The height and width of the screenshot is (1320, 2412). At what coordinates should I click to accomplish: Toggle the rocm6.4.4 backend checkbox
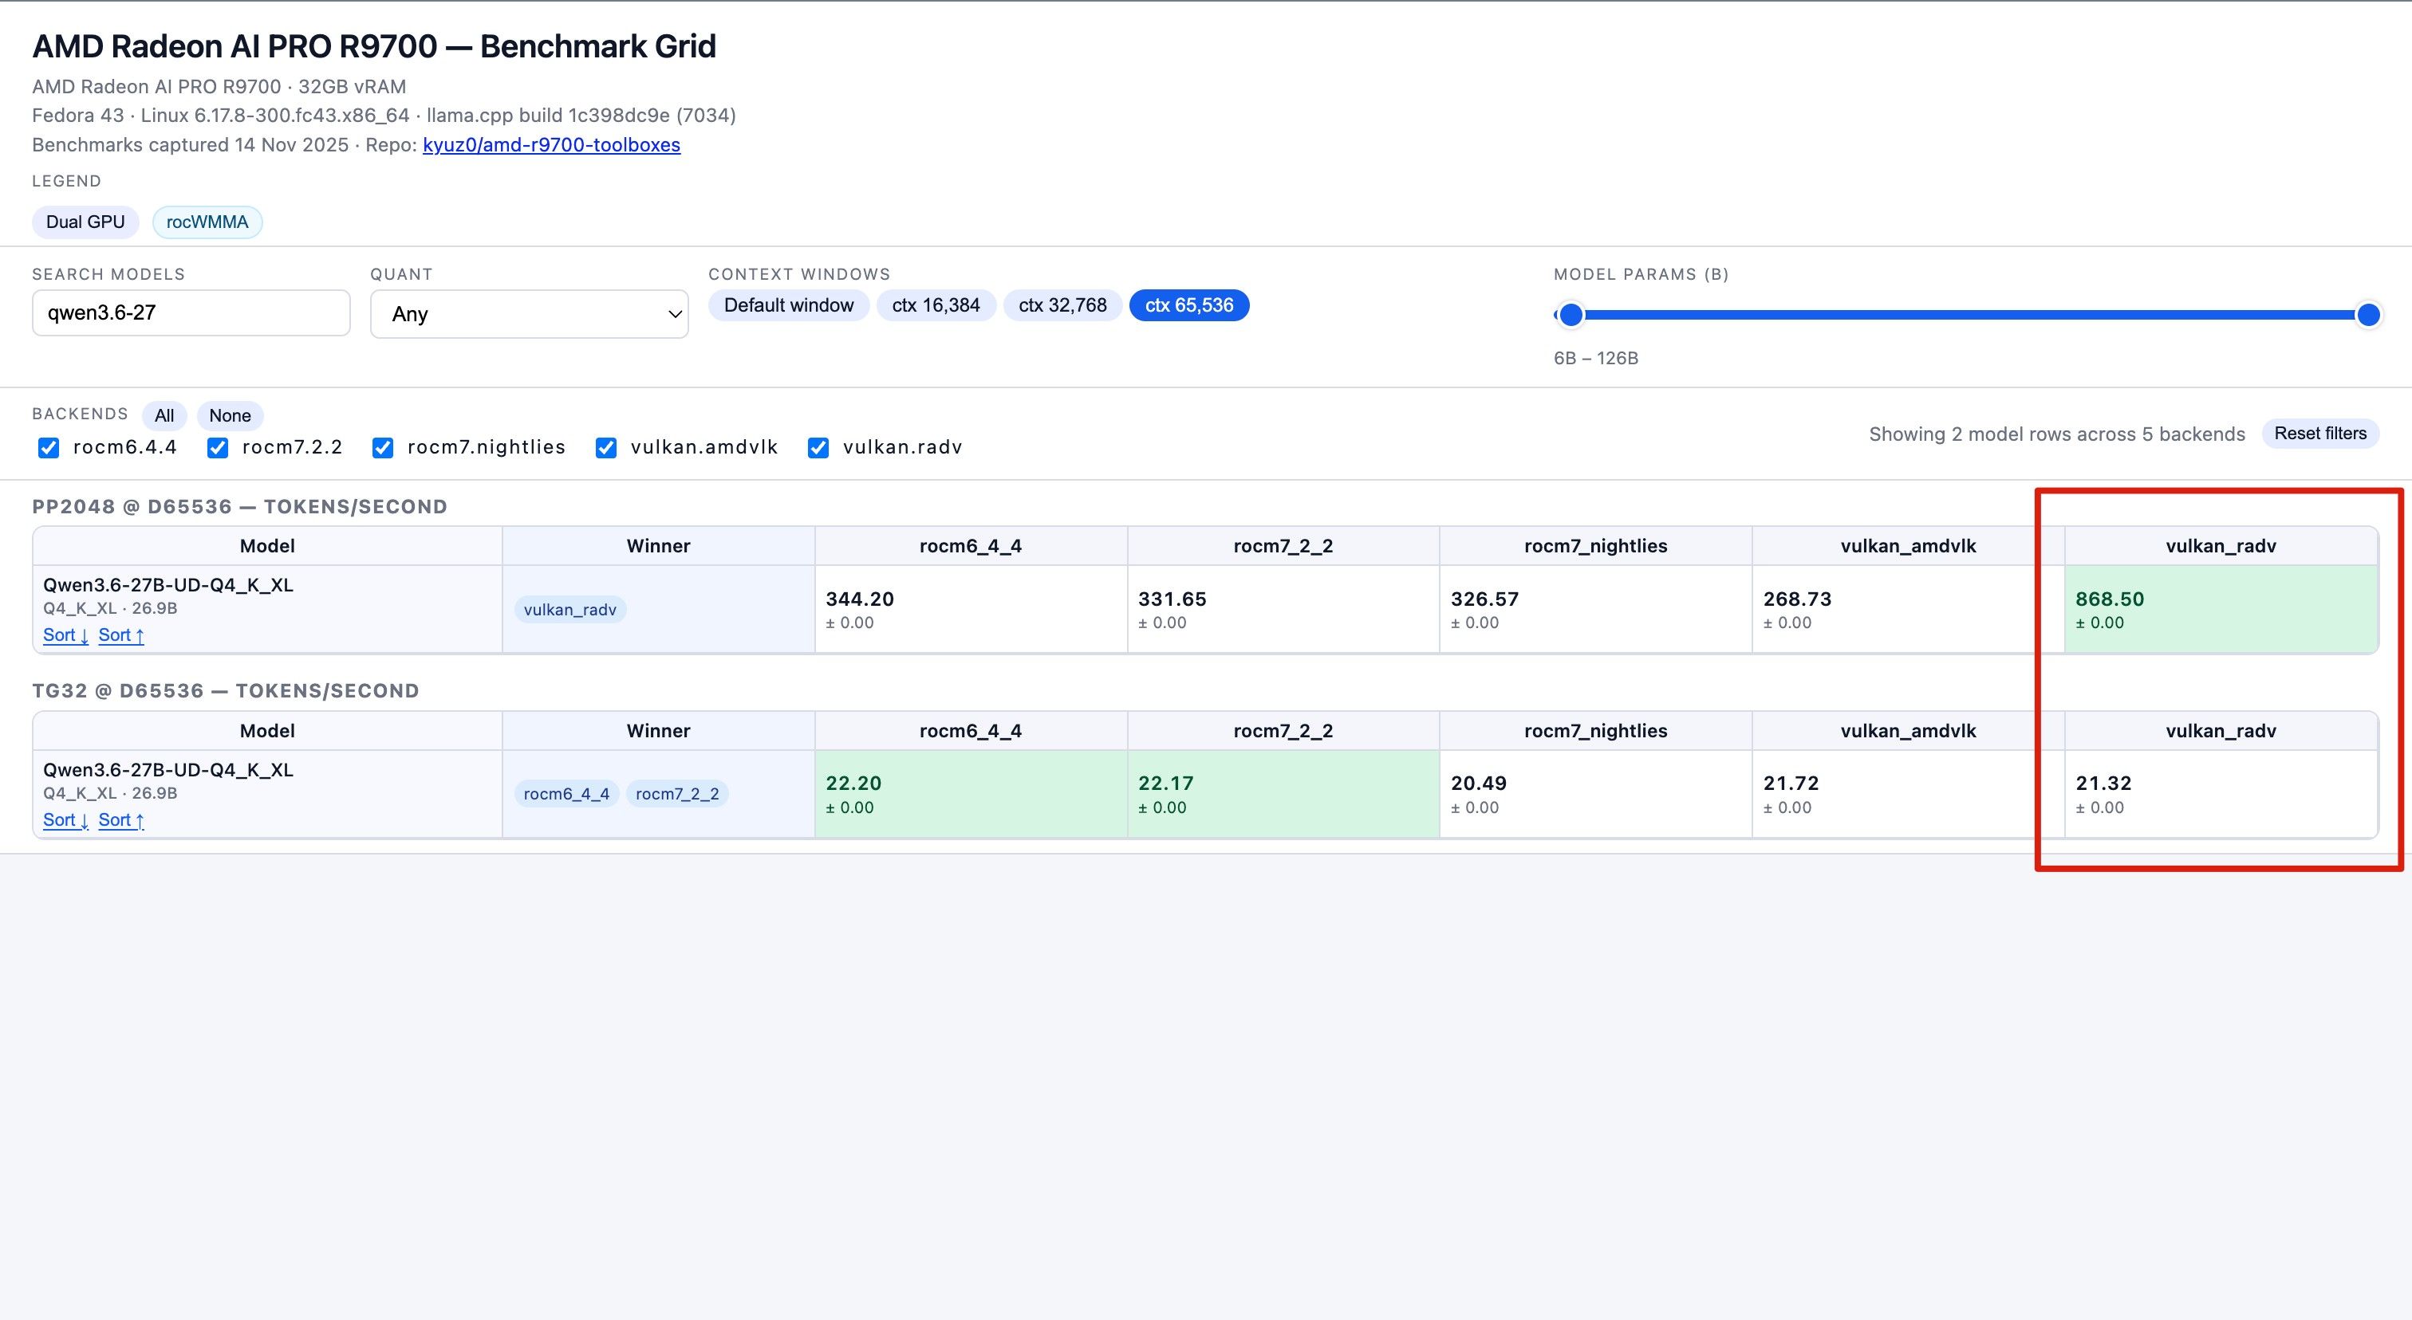pyautogui.click(x=49, y=448)
